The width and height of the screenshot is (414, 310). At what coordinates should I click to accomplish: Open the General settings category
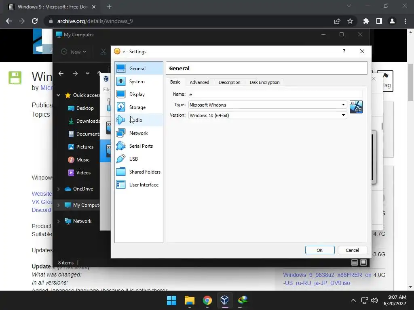139,69
